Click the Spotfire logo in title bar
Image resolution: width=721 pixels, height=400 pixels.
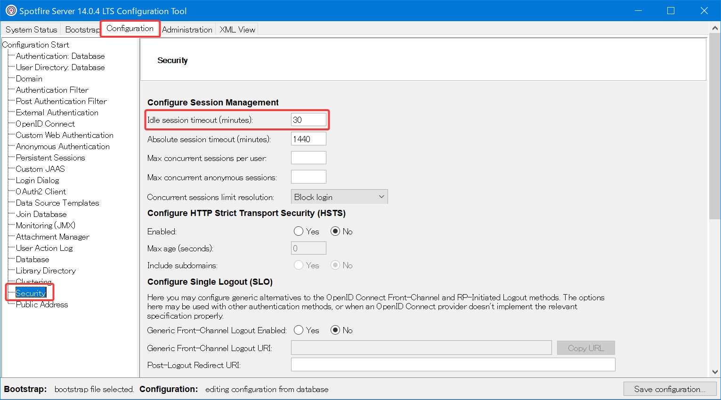(x=10, y=11)
